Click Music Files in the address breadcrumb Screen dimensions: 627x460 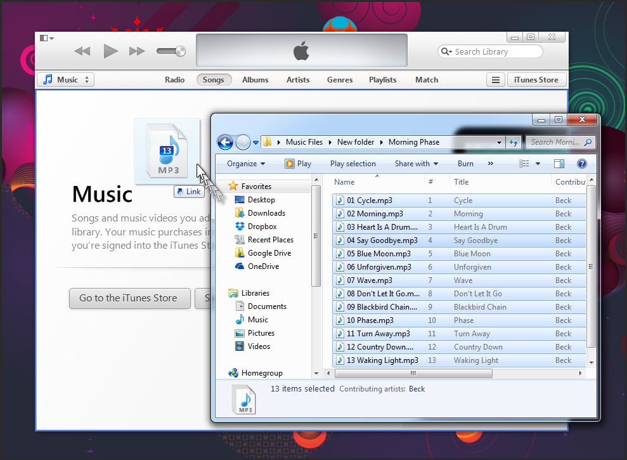304,142
